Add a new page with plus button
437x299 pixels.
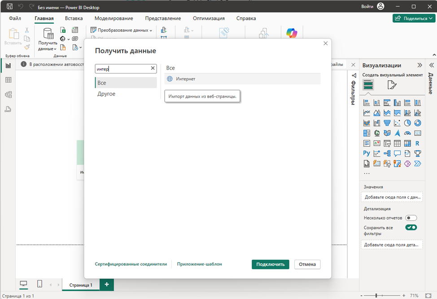(106, 285)
